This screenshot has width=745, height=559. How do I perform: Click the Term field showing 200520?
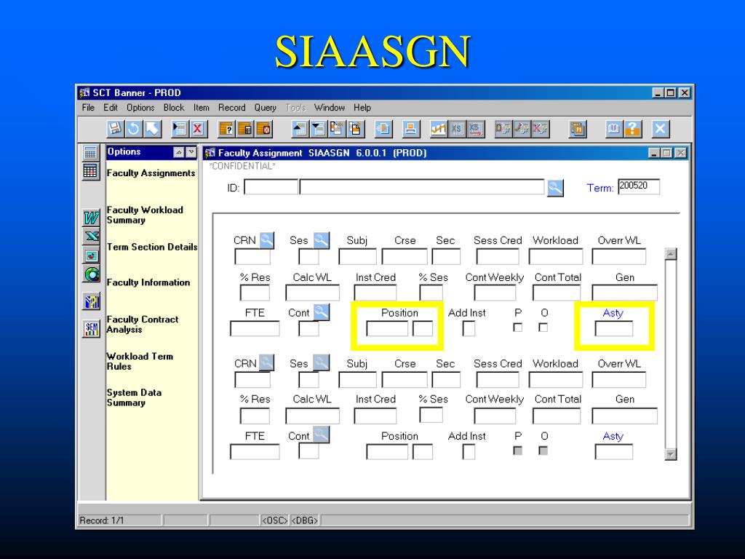coord(639,186)
